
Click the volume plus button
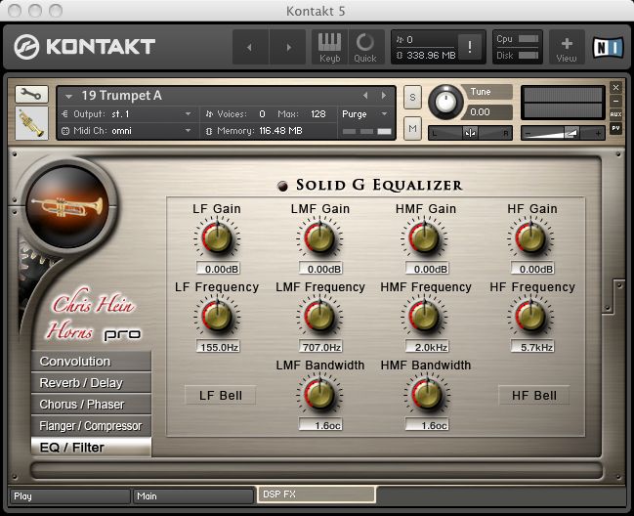point(598,133)
